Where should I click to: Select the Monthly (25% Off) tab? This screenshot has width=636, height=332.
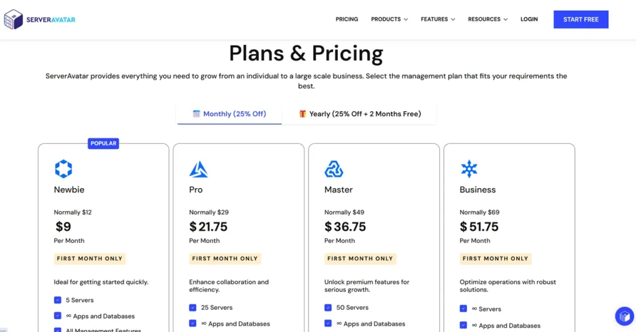click(x=229, y=114)
